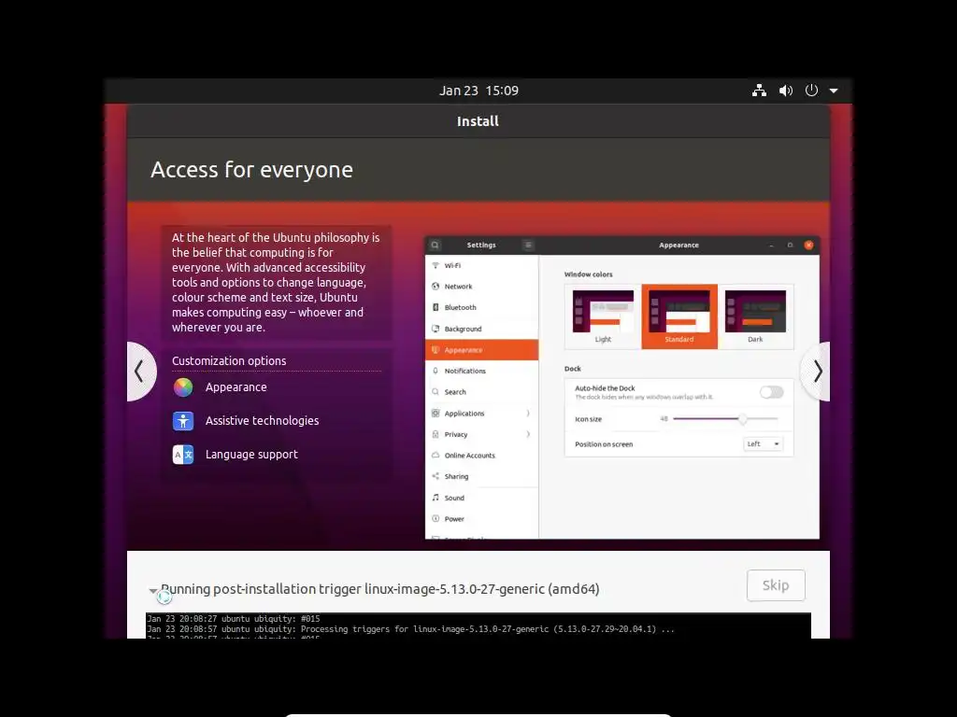Choose the Light window color theme

[603, 316]
